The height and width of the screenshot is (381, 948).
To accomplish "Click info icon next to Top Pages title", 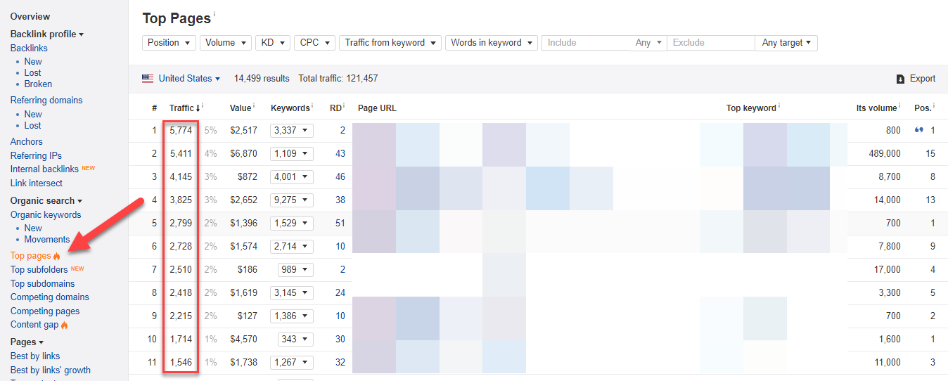I will (214, 15).
